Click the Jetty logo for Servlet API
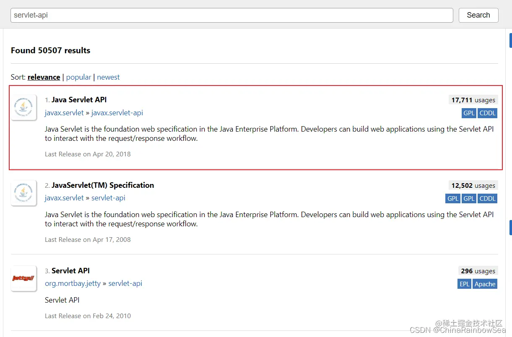 pyautogui.click(x=24, y=278)
